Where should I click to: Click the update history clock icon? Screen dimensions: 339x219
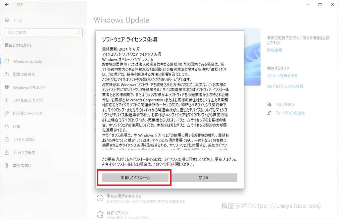(x=100, y=198)
